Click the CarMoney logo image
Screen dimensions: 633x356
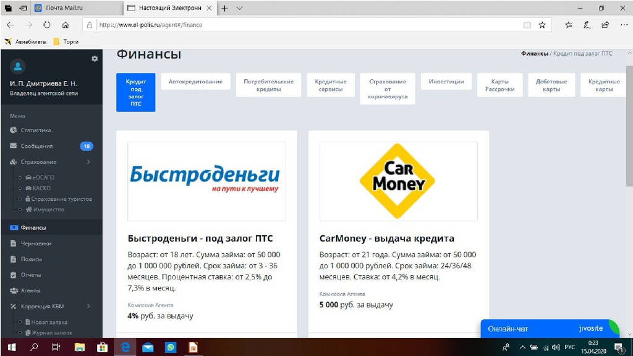tap(399, 181)
